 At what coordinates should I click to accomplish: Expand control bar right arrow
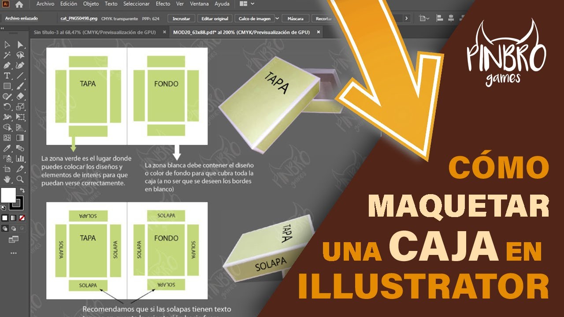[x=406, y=18]
